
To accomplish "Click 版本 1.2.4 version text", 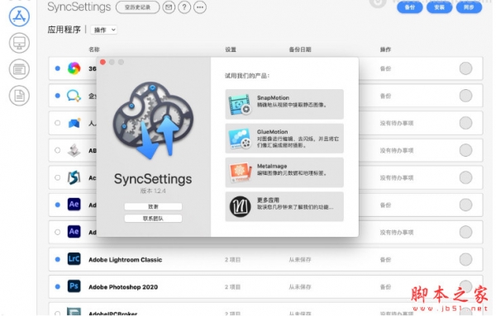I will pyautogui.click(x=153, y=191).
